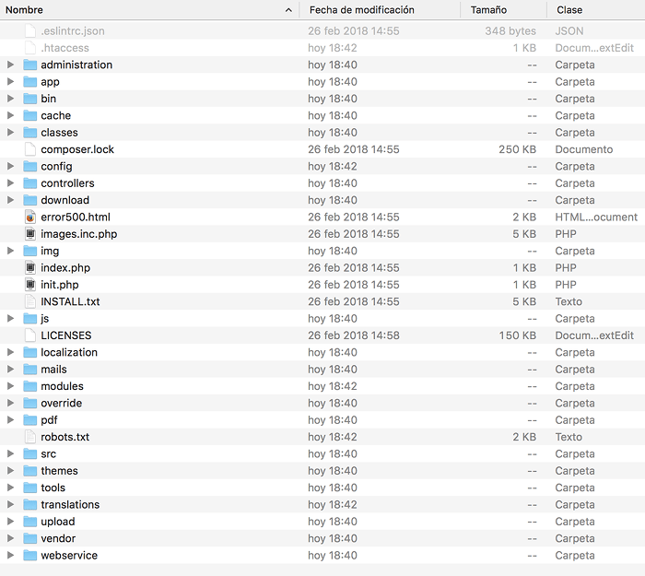Sort by the Nombre column header
This screenshot has width=645, height=576.
[x=138, y=10]
